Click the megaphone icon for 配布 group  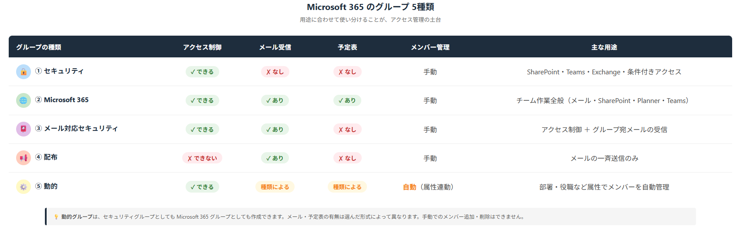(24, 158)
